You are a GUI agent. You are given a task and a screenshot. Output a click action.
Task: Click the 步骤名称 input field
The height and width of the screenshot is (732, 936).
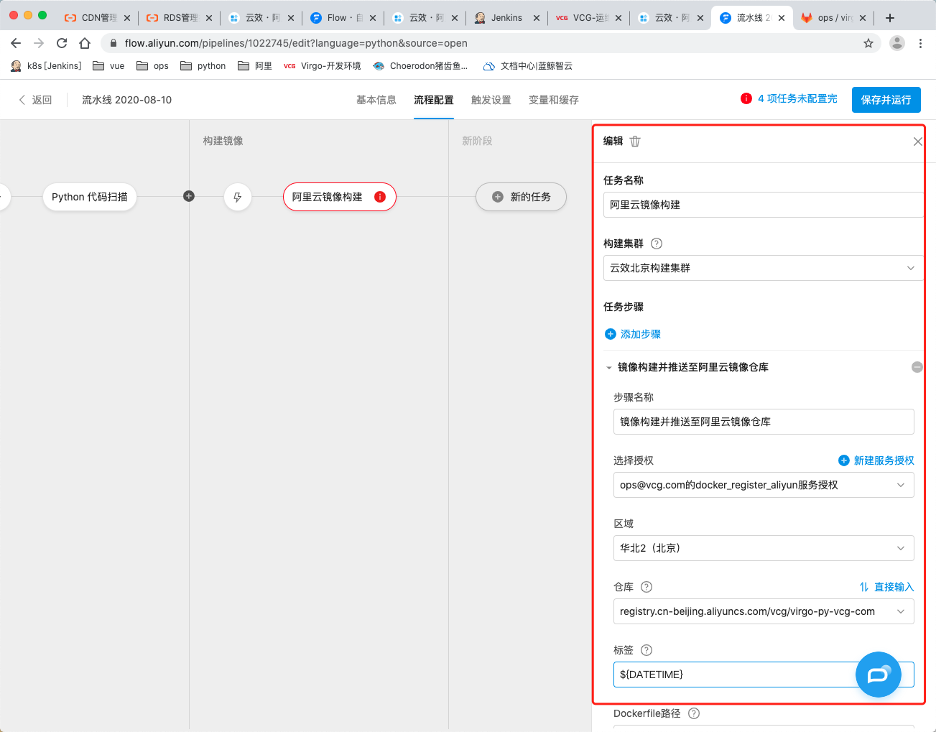(764, 422)
